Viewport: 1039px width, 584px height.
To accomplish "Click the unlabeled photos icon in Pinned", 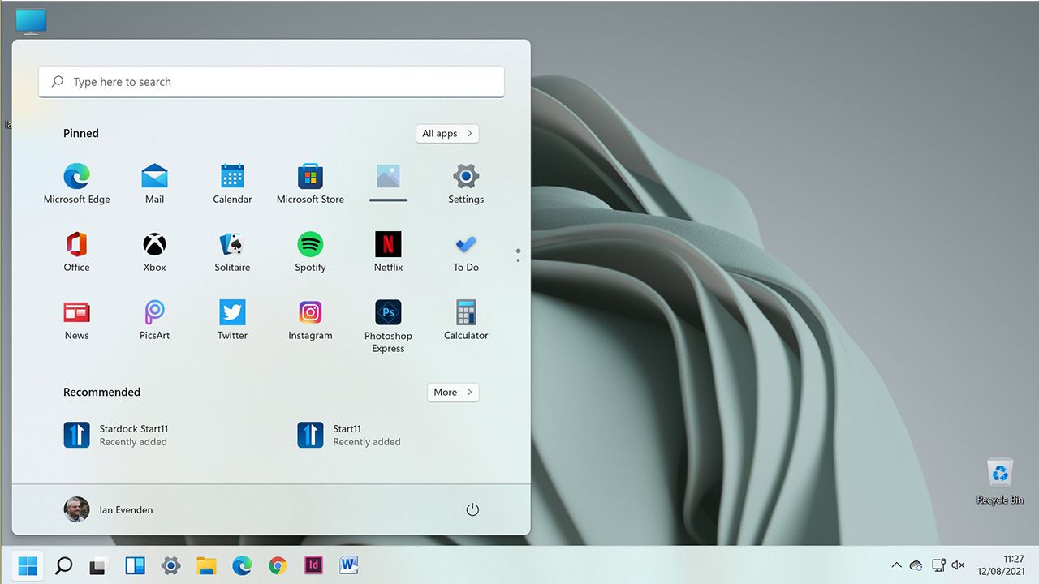I will click(388, 182).
